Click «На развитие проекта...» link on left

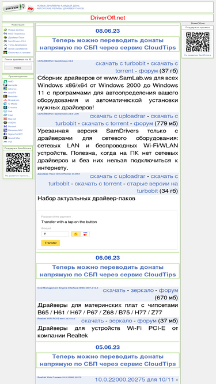pos(18,176)
